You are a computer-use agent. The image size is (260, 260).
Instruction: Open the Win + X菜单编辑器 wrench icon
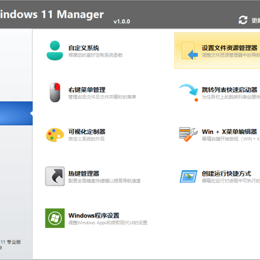coord(188,134)
